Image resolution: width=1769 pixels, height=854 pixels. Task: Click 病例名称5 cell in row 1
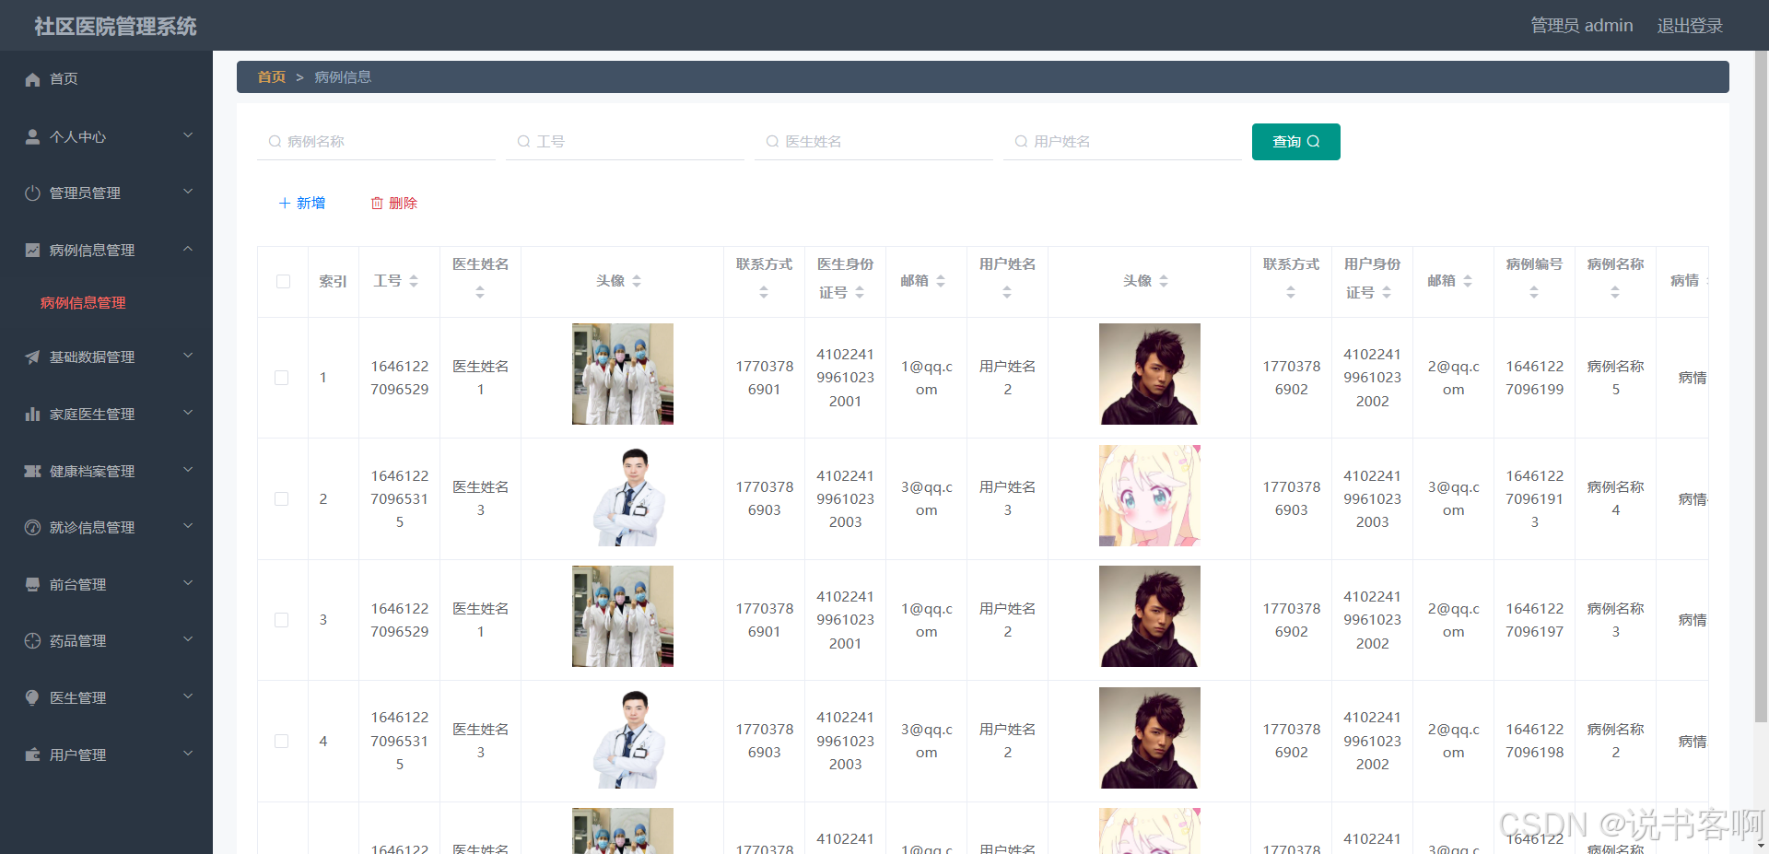[x=1615, y=378]
